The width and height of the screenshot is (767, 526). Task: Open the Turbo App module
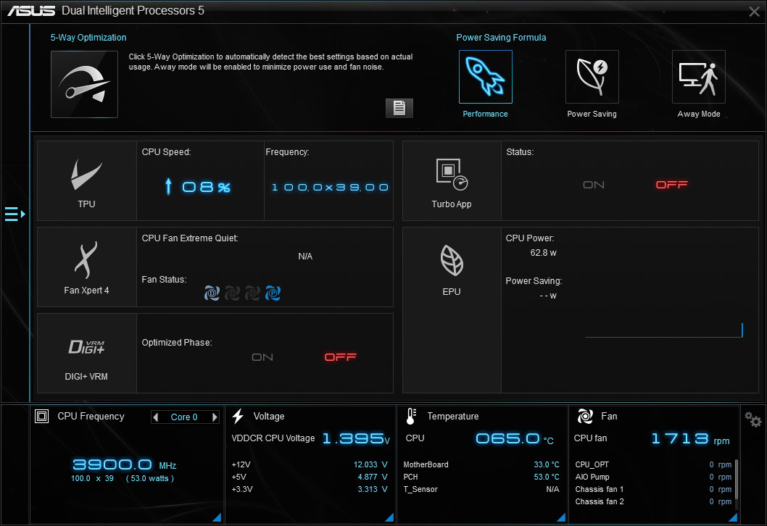(452, 181)
